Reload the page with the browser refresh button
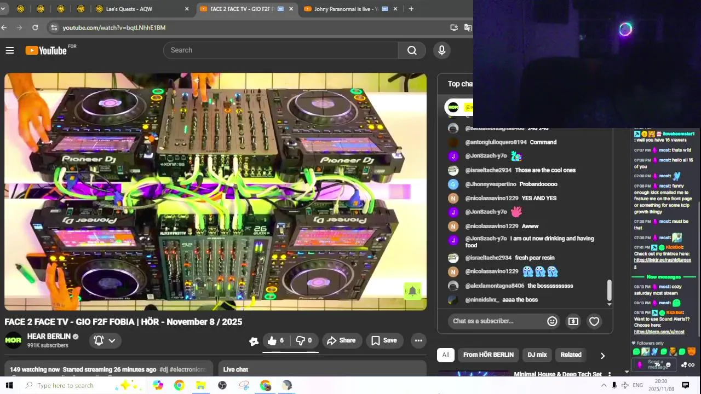The height and width of the screenshot is (394, 701). point(35,27)
